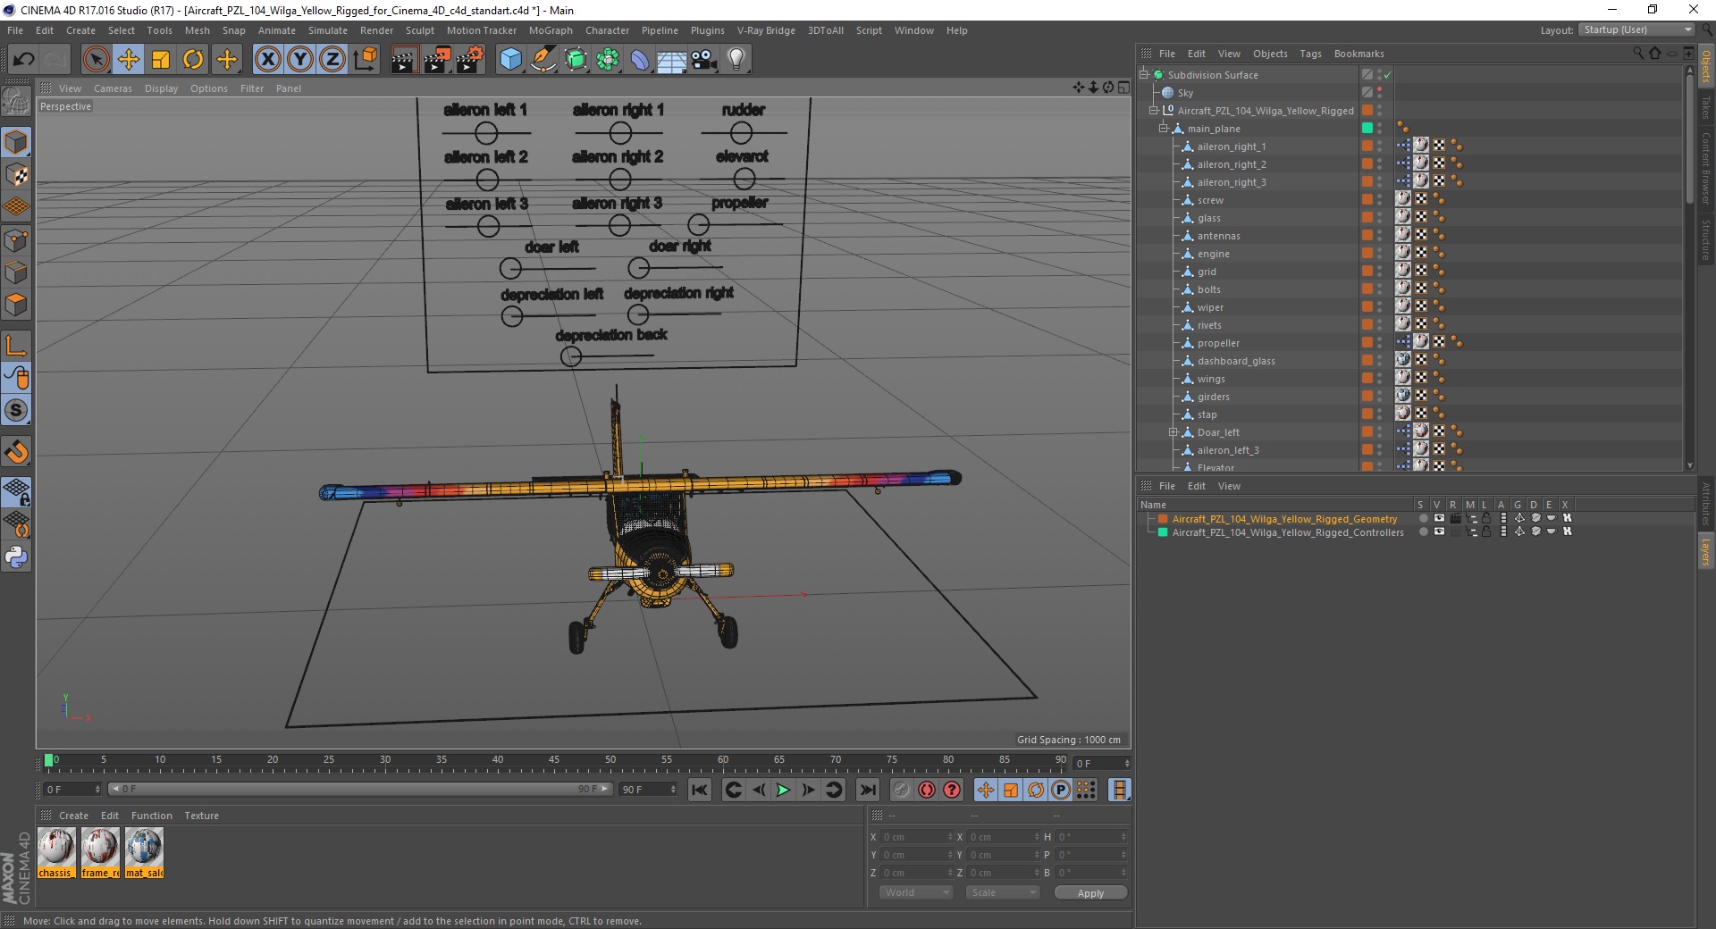Select the mat_salon material thumbnail
This screenshot has height=929, width=1716.
pos(144,852)
